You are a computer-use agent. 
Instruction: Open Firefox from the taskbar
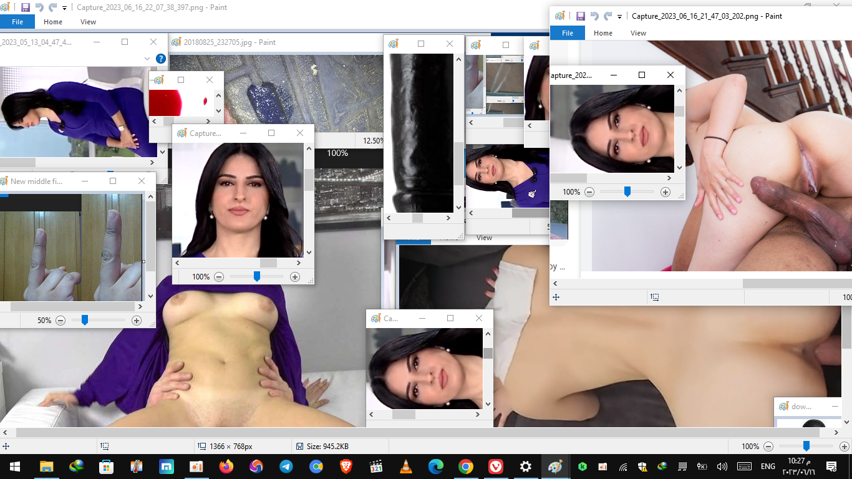click(226, 466)
